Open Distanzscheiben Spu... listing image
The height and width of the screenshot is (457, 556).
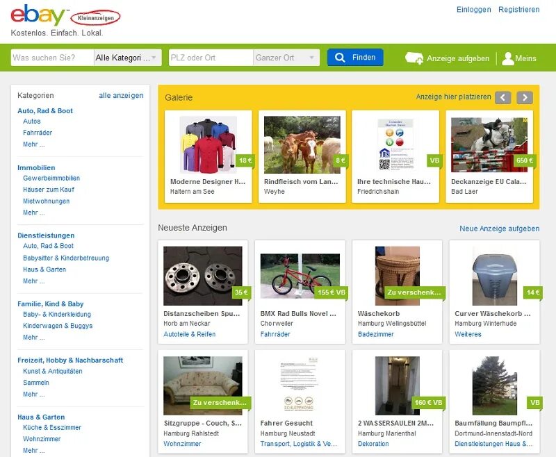click(x=203, y=276)
